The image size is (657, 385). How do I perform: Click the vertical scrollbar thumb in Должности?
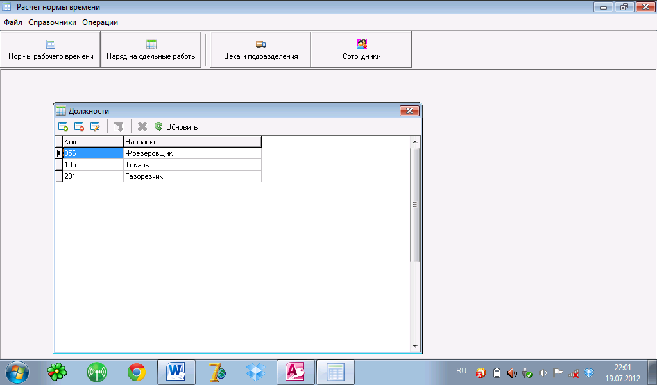415,205
